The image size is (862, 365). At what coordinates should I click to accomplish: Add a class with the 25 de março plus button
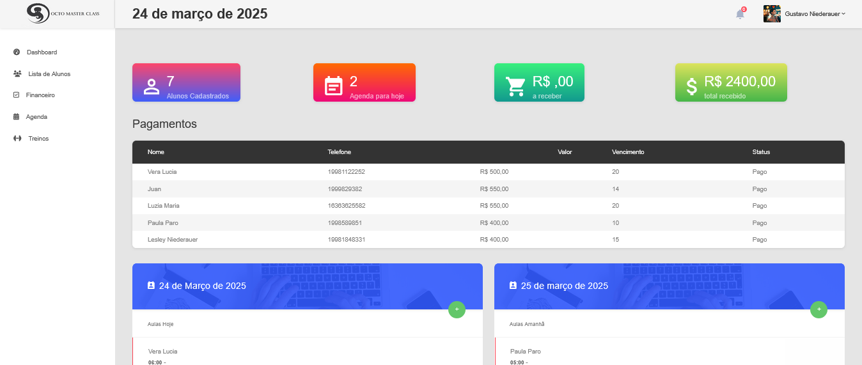click(819, 309)
